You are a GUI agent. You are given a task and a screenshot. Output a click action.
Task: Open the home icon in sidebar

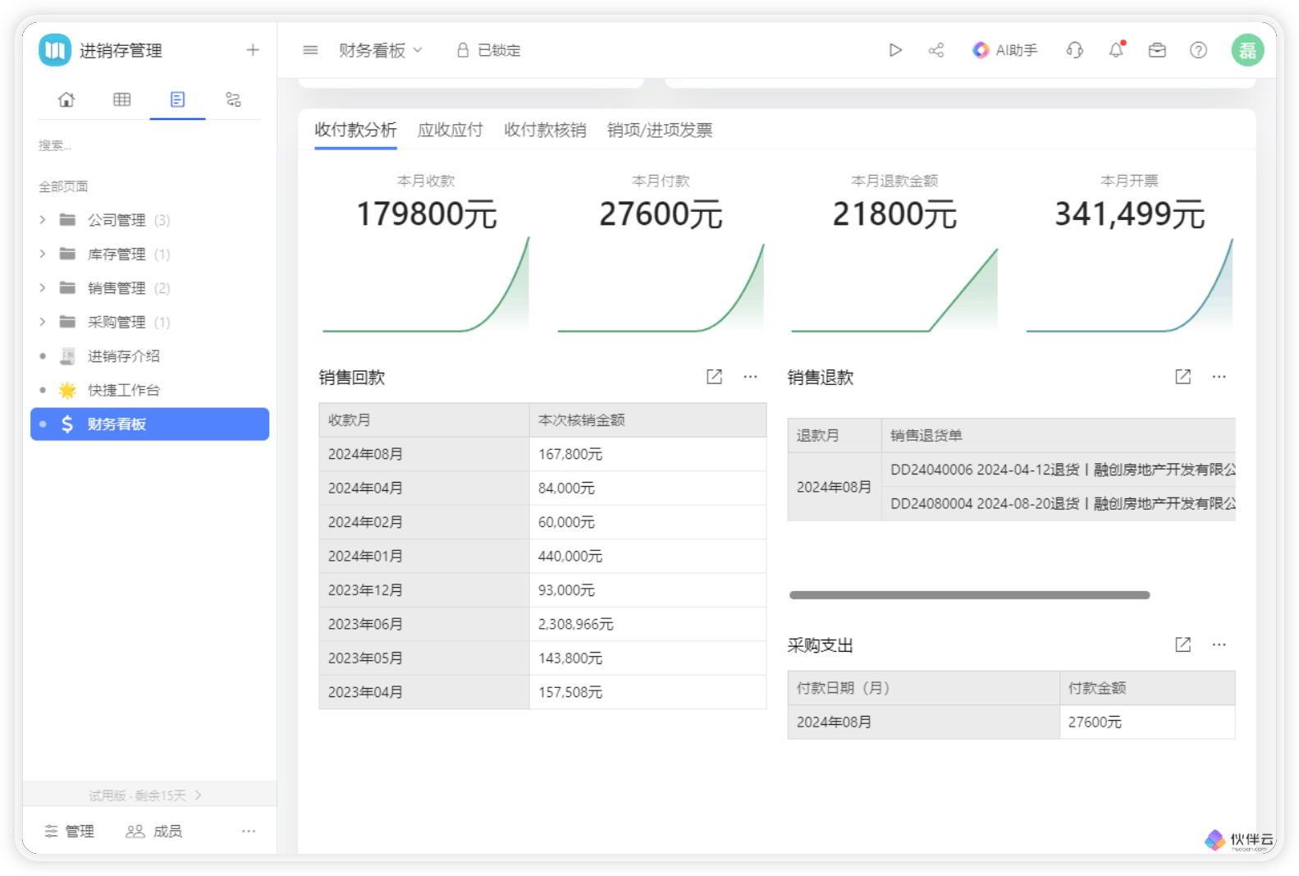point(66,99)
